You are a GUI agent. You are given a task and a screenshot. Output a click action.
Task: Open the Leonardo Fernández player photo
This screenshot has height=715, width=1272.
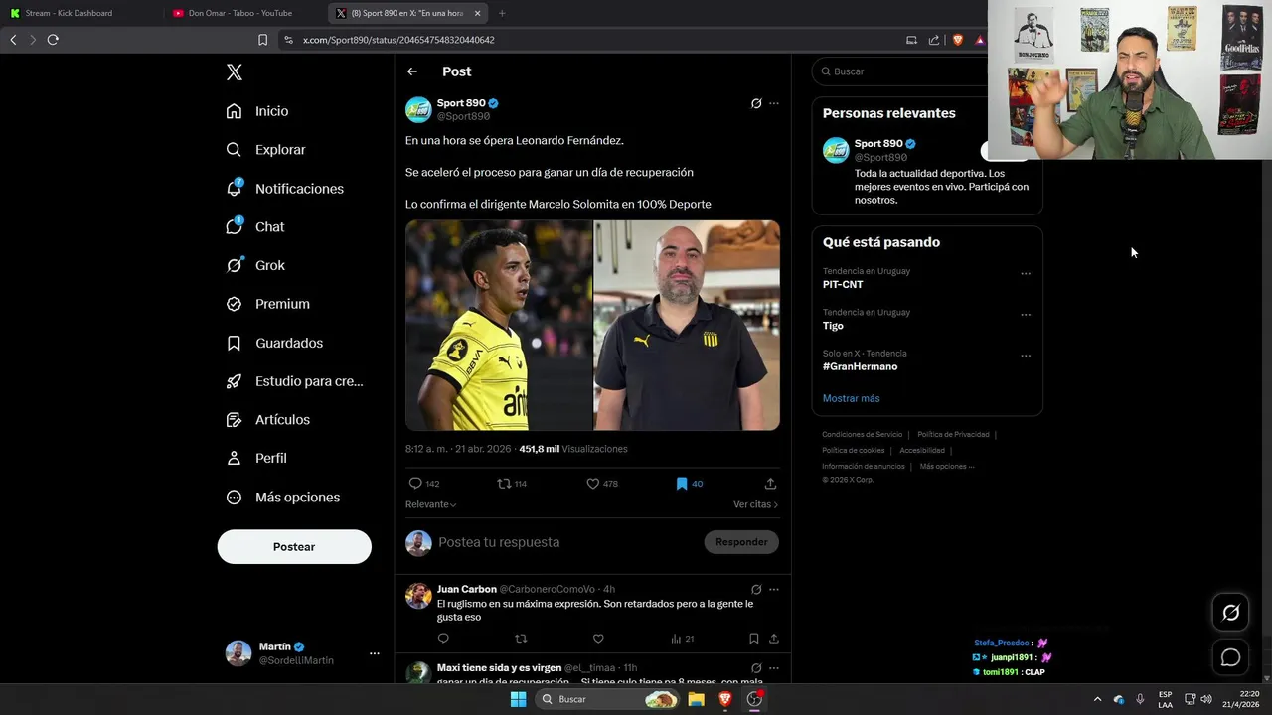pos(499,326)
